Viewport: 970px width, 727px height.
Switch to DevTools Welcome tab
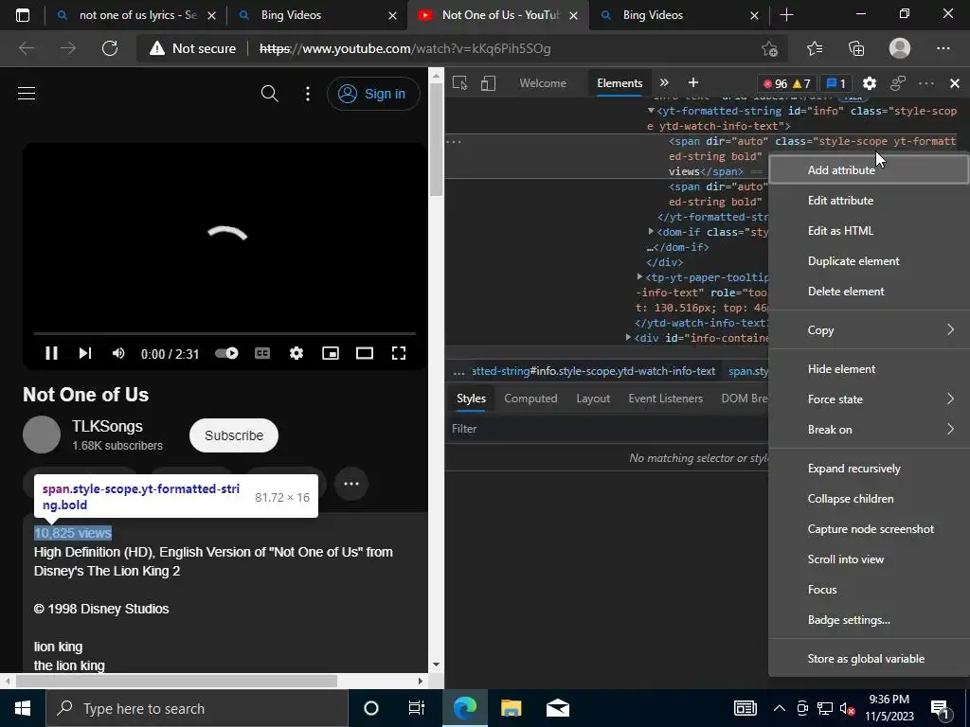pos(543,83)
